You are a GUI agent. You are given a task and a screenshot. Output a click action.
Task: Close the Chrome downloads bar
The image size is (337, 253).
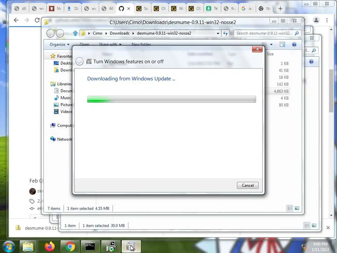click(328, 228)
